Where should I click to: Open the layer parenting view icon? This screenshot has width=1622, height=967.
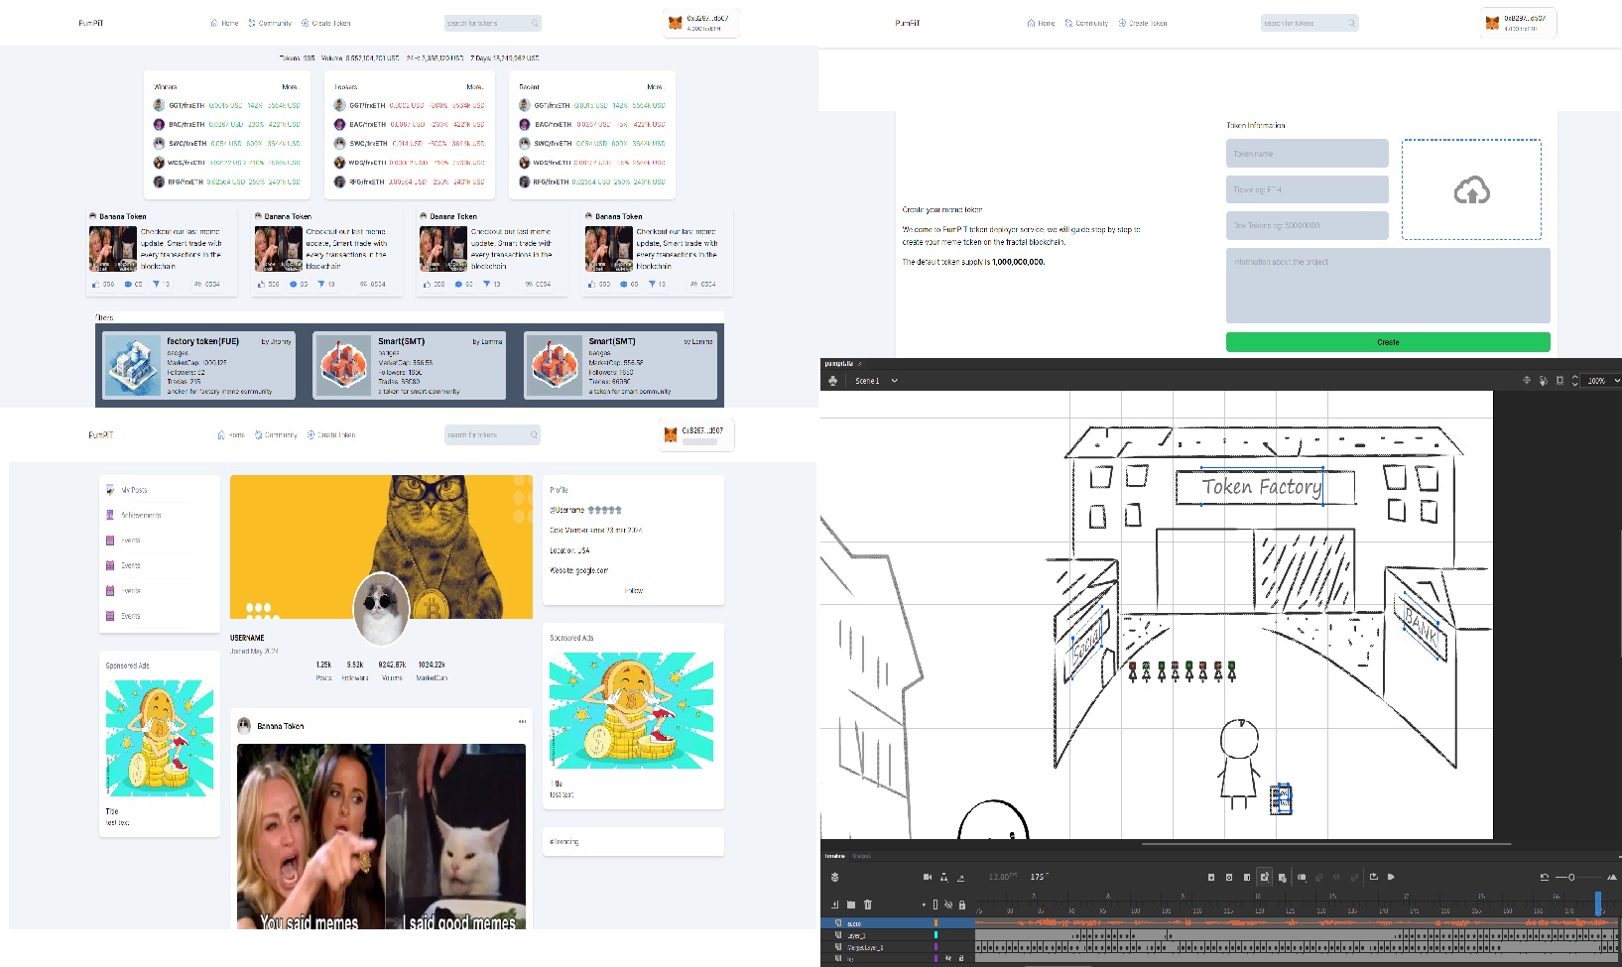coord(943,878)
